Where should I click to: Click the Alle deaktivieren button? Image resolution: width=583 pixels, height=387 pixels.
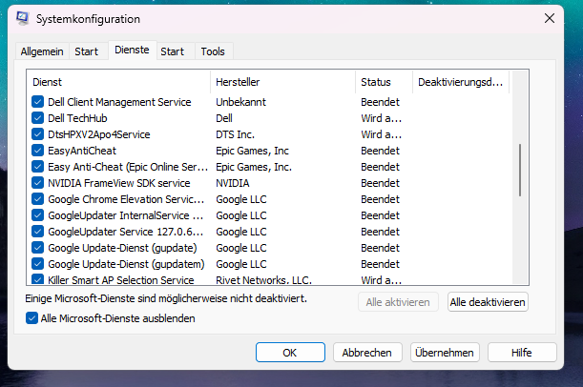(x=488, y=302)
